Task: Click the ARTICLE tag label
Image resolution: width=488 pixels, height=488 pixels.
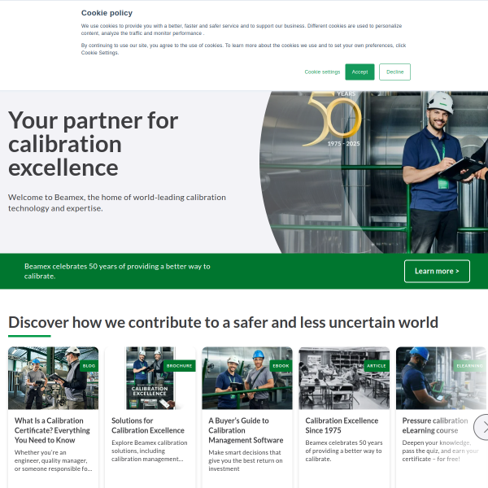Action: pyautogui.click(x=377, y=366)
